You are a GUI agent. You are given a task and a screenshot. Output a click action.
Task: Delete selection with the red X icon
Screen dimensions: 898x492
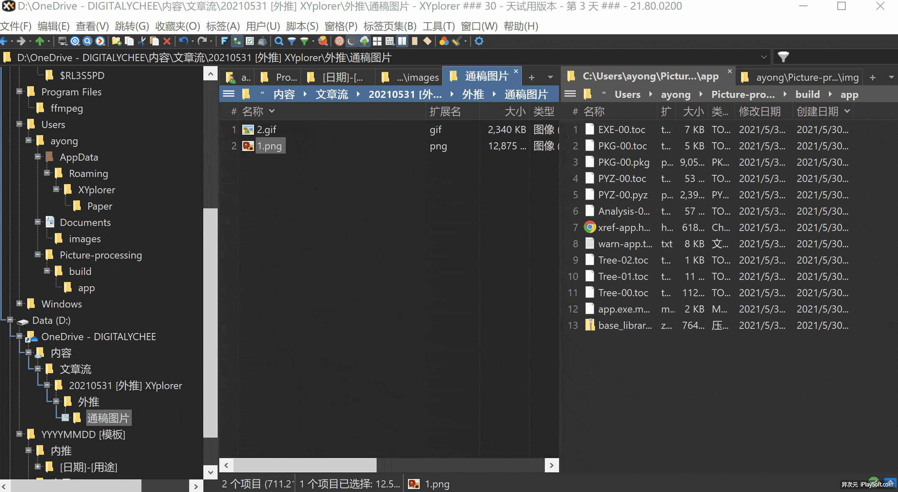(x=167, y=41)
